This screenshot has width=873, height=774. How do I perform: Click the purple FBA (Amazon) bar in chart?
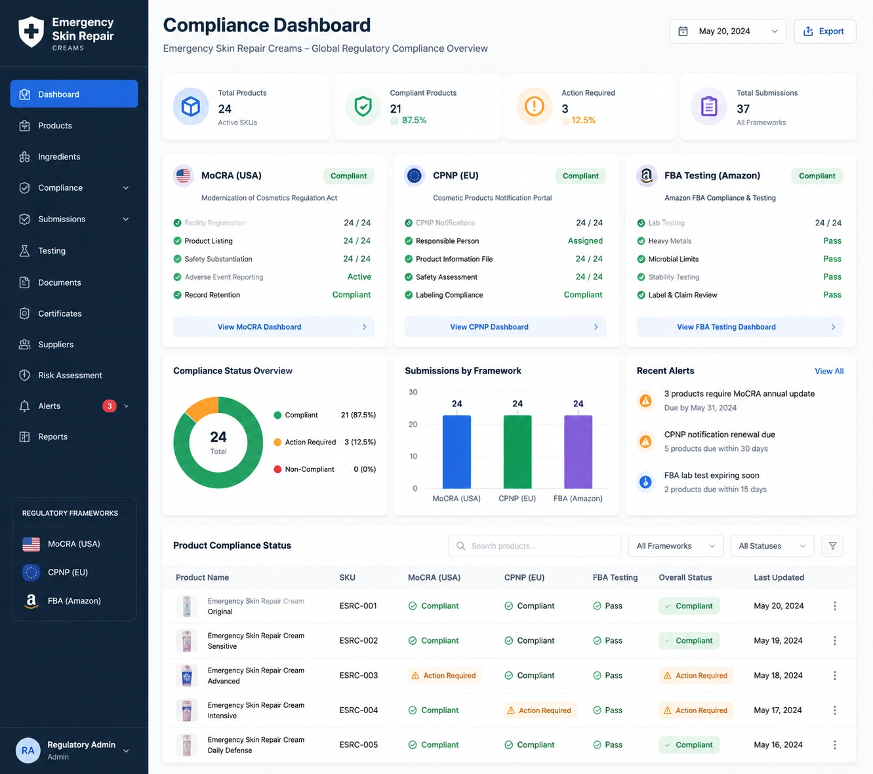pyautogui.click(x=578, y=452)
